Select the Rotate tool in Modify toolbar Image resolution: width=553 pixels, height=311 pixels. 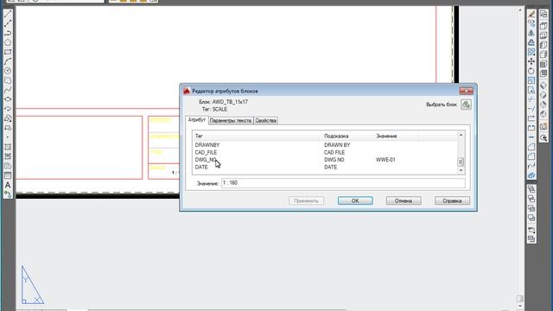point(531,71)
